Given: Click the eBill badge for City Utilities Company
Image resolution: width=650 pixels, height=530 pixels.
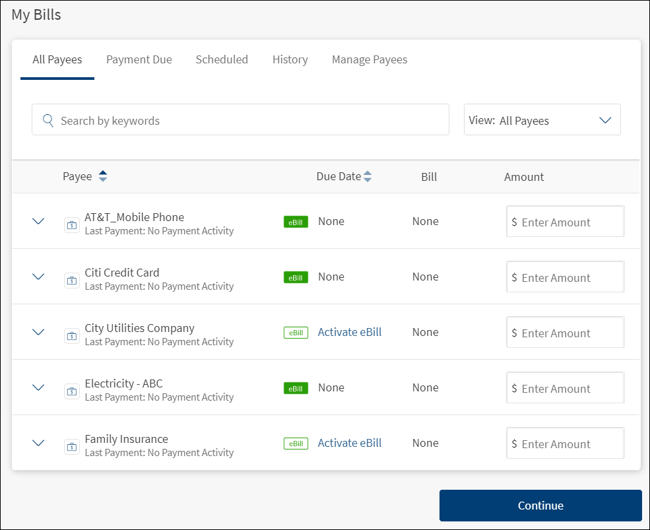Looking at the screenshot, I should pyautogui.click(x=296, y=333).
